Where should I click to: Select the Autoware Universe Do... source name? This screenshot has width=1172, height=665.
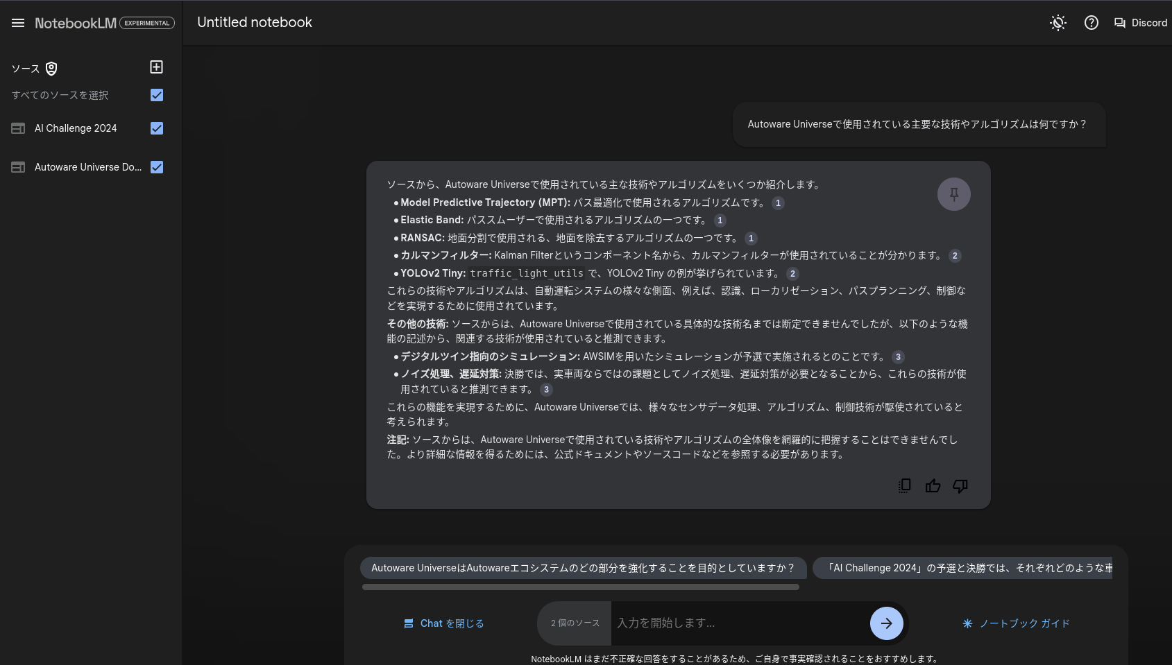[88, 167]
